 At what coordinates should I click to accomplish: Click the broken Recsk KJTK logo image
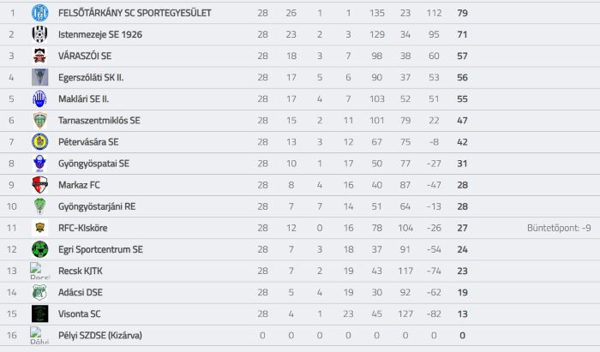[x=39, y=271]
